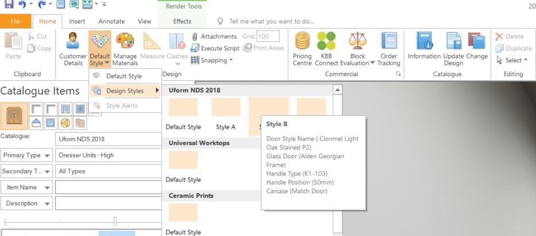Open Customer Details
The height and width of the screenshot is (236, 536).
73,49
